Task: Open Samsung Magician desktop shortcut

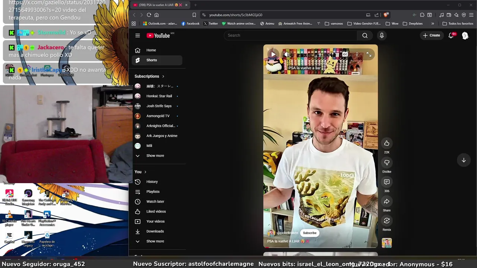Action: click(x=28, y=197)
